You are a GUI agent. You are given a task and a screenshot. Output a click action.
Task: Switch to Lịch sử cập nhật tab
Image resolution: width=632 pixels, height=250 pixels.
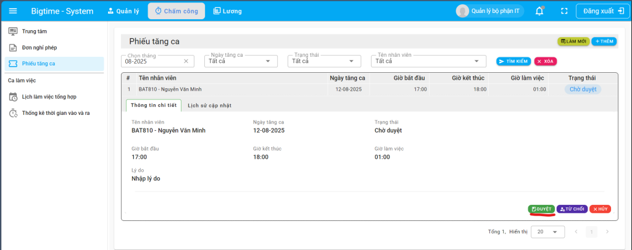click(209, 106)
